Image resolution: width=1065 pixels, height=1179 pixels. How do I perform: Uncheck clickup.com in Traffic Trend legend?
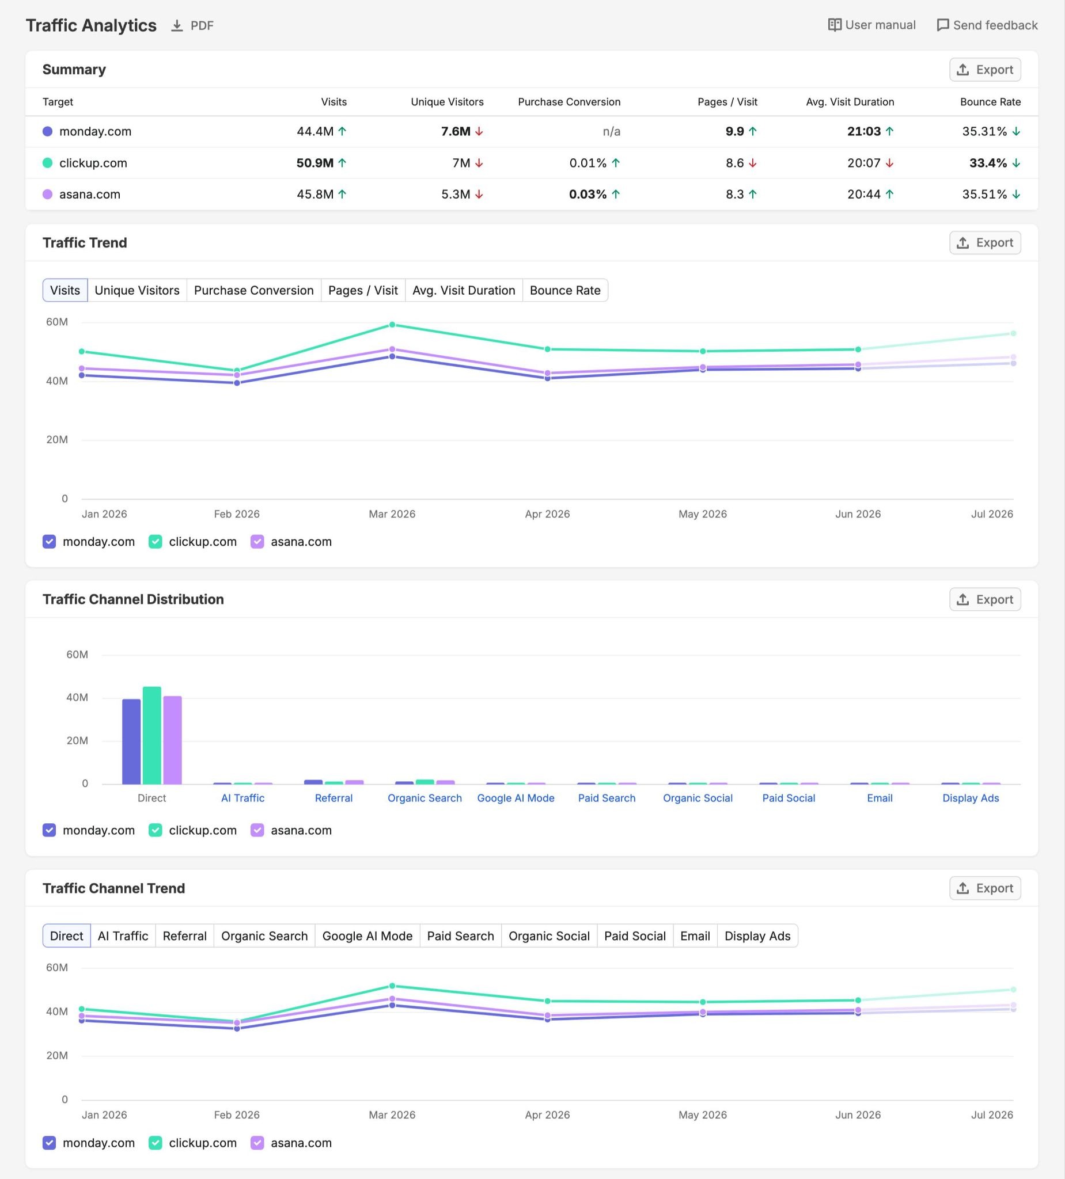(x=155, y=542)
